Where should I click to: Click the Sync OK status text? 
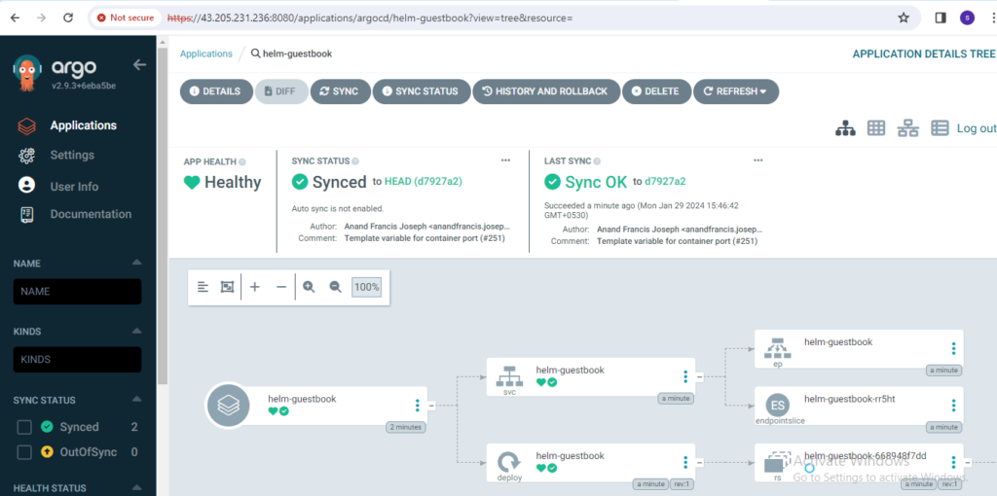596,182
